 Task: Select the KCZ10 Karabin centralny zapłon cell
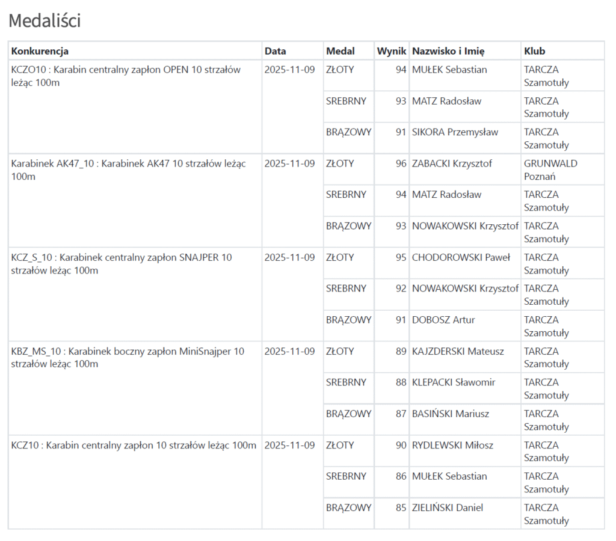[134, 445]
